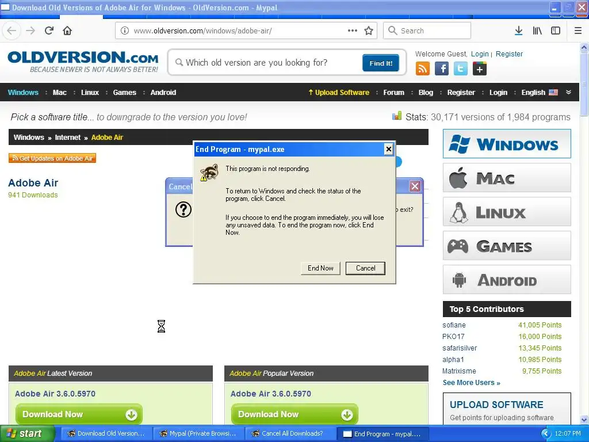Click the Windows start button
Screen dimensions: 589x442
(27, 434)
